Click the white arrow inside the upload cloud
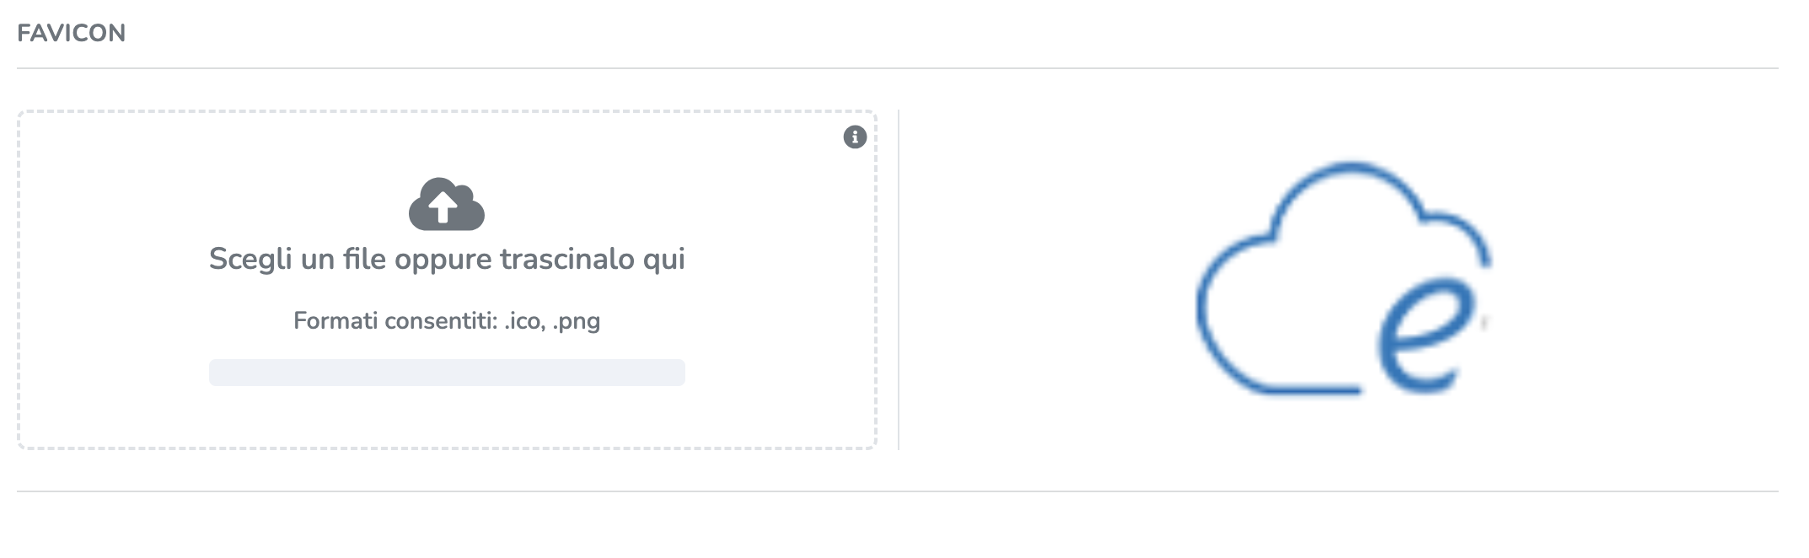 pos(443,205)
